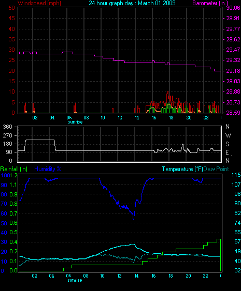This screenshot has width=241, height=291.
Task: Click the Rainfall (in) legend label
Action: point(14,169)
